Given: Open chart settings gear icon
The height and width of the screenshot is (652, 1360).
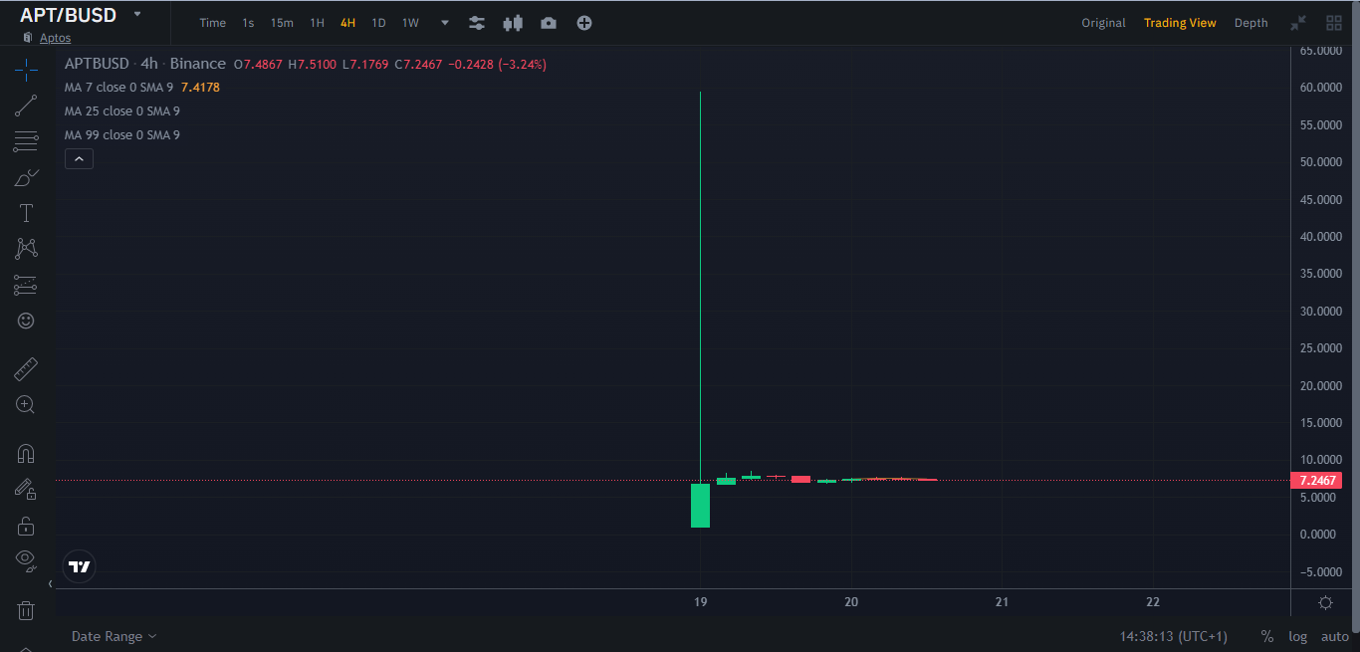Looking at the screenshot, I should (1325, 602).
